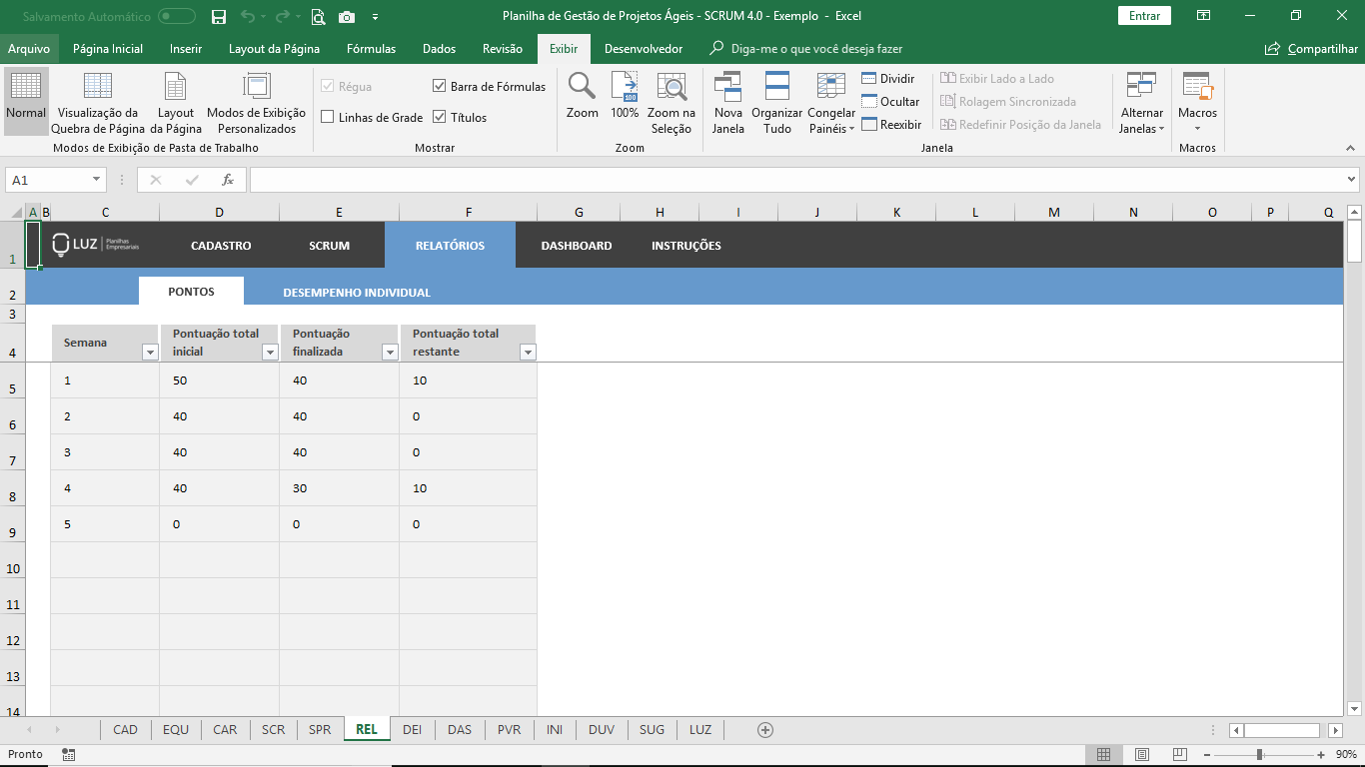
Task: Switch to the DAS sheet tab
Action: 460,729
